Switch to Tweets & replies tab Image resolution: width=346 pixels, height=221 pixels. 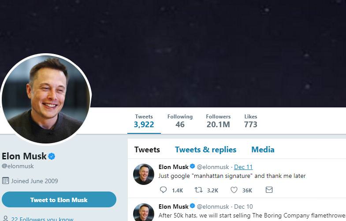(x=206, y=150)
